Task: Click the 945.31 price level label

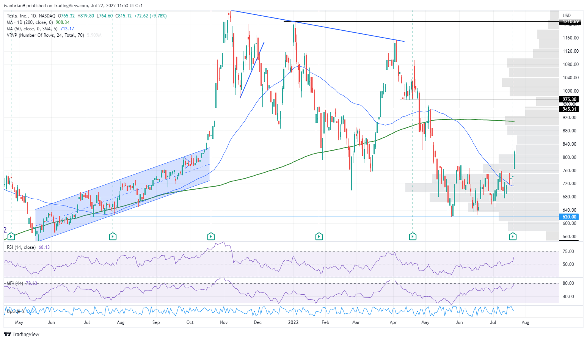Action: tap(569, 109)
